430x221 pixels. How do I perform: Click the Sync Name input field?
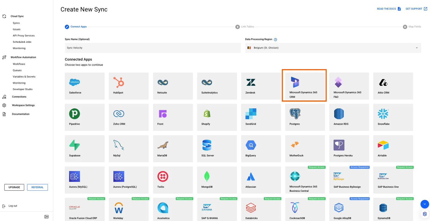coord(153,48)
